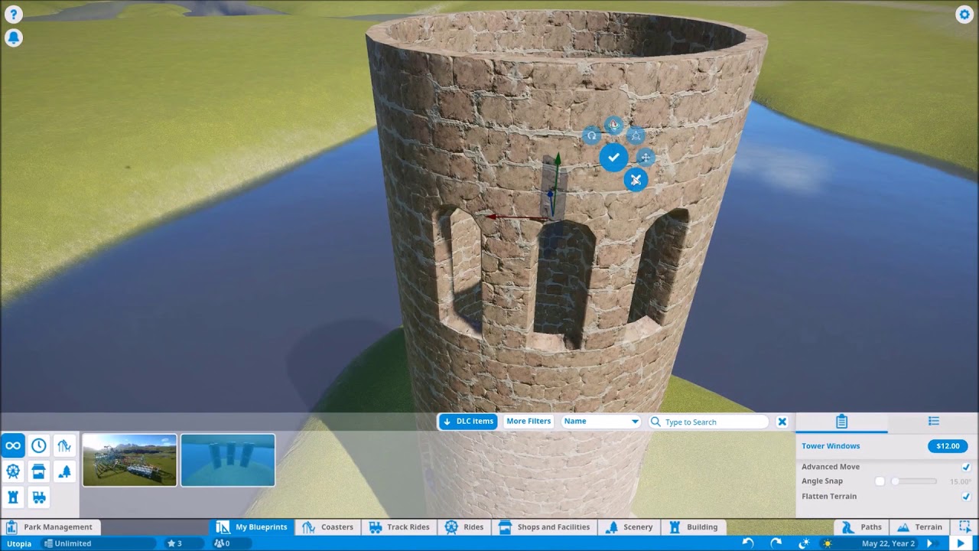Open the settings gear icon
This screenshot has height=551, width=979.
(x=964, y=15)
